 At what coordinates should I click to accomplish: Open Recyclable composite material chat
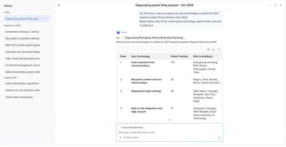23,38
